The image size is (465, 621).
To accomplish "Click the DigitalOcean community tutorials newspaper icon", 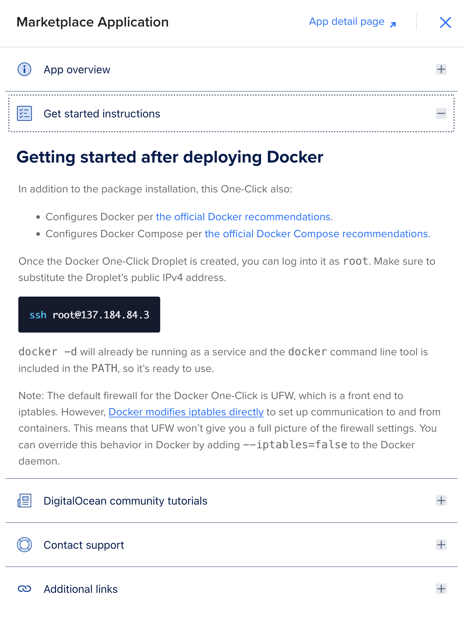I will pyautogui.click(x=24, y=501).
